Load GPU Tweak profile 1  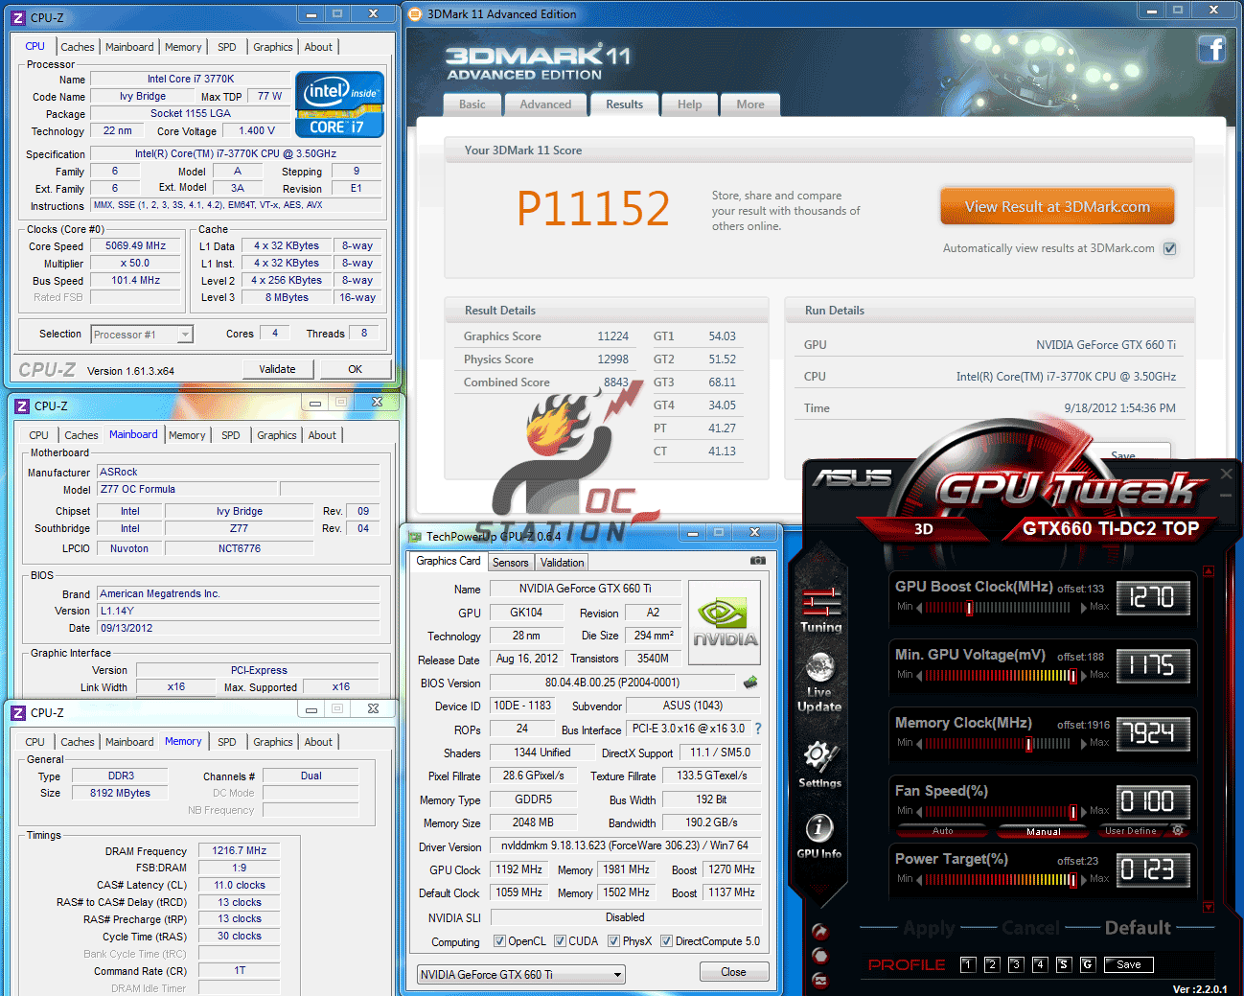(x=968, y=964)
